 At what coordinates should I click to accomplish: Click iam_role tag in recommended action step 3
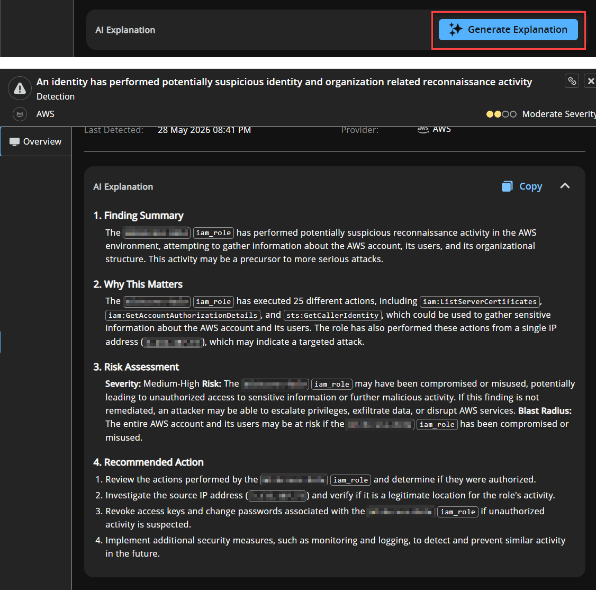(x=458, y=512)
